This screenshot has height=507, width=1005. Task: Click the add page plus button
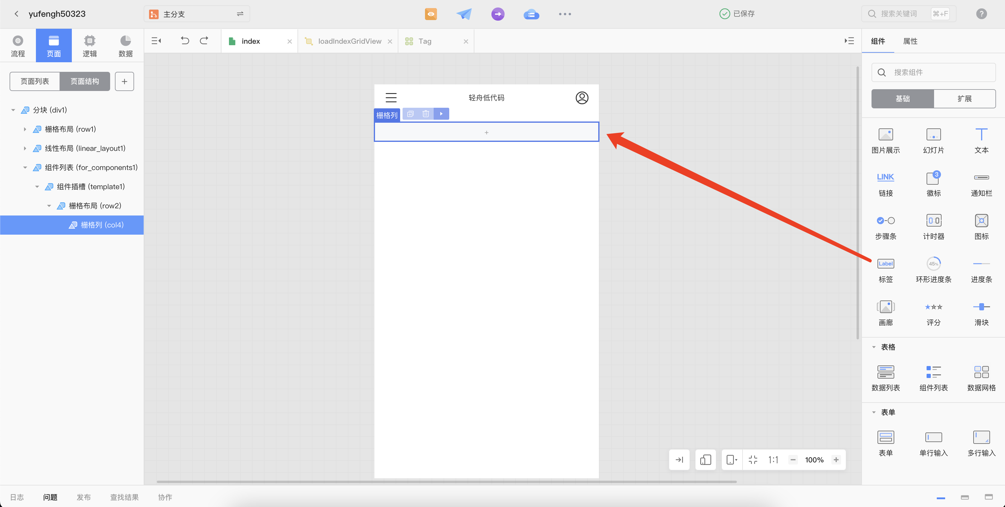[125, 81]
